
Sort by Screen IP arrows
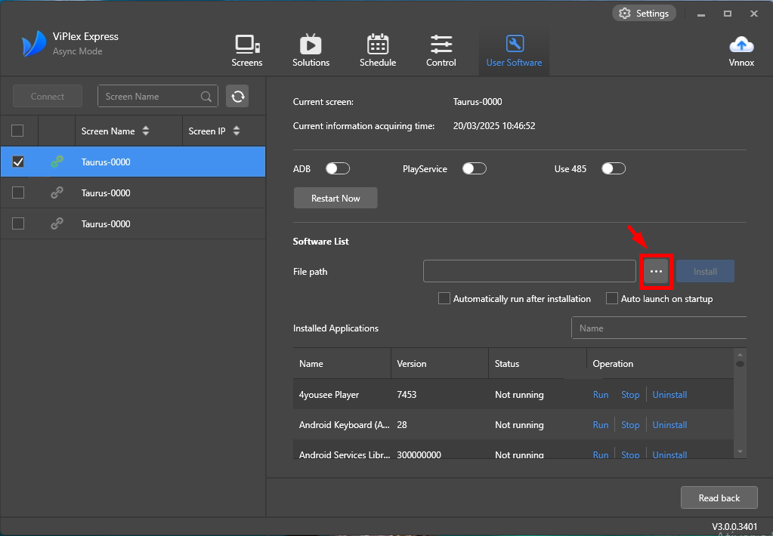(x=237, y=131)
